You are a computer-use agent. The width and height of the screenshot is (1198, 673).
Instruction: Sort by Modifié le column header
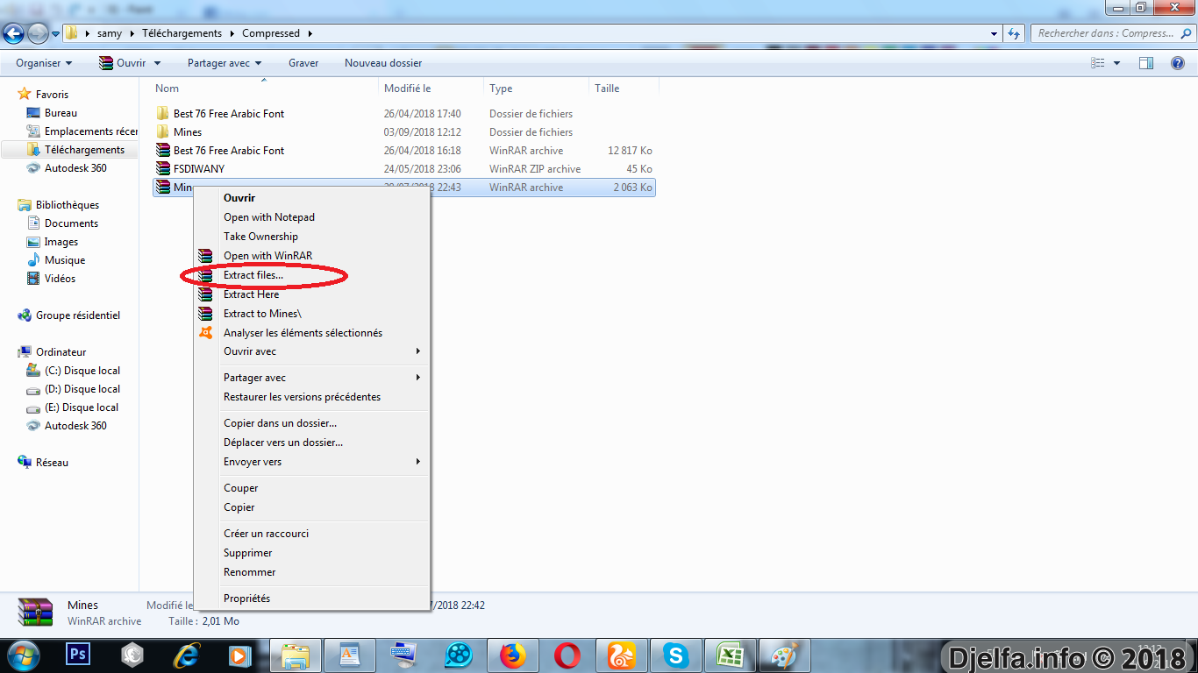408,89
